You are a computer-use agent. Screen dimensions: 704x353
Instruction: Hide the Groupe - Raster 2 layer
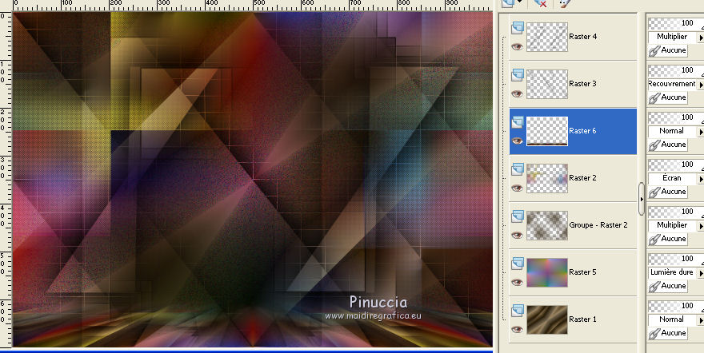518,235
